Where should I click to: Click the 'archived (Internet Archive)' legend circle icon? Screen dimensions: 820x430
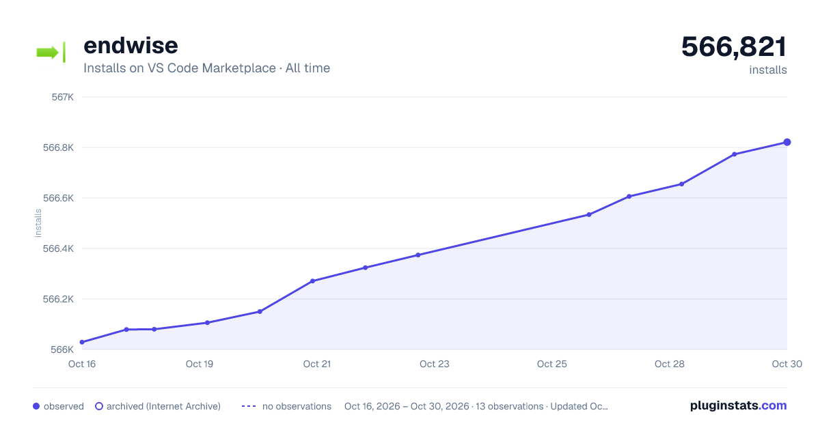click(99, 406)
